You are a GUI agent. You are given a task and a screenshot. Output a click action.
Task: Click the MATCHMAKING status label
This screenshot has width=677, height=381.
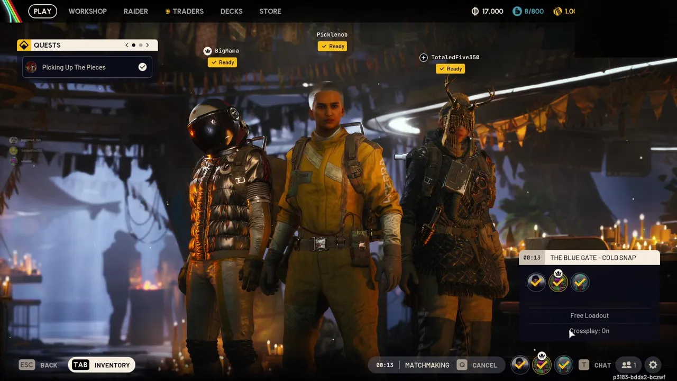coord(427,365)
